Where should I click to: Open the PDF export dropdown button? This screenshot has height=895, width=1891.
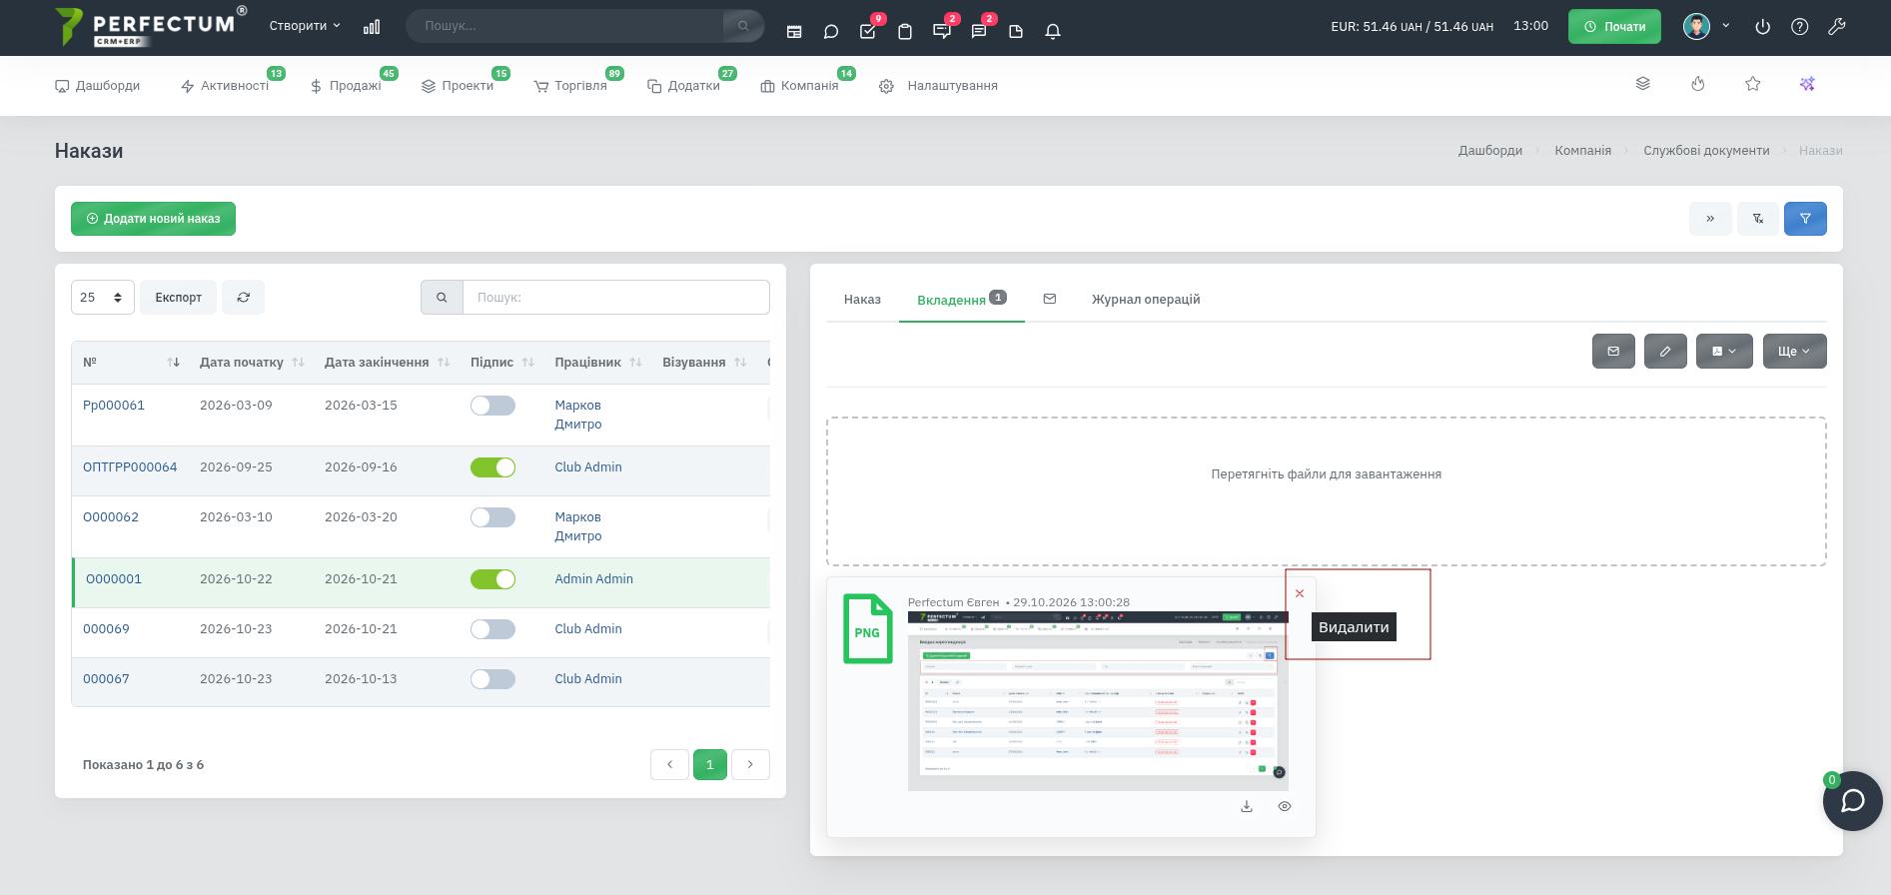tap(1724, 351)
